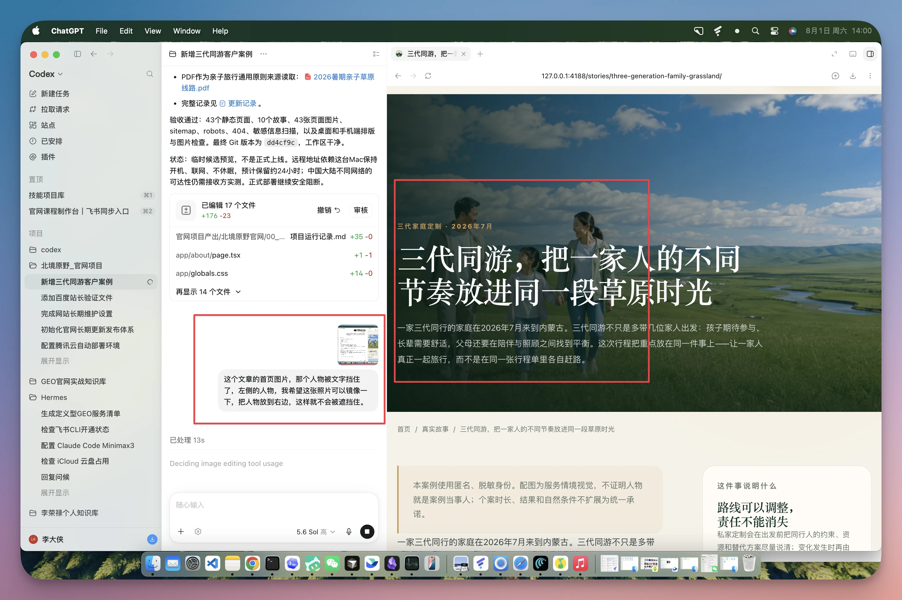Go forward using sidebar right arrow
Screen dimensions: 902x600
[x=110, y=54]
